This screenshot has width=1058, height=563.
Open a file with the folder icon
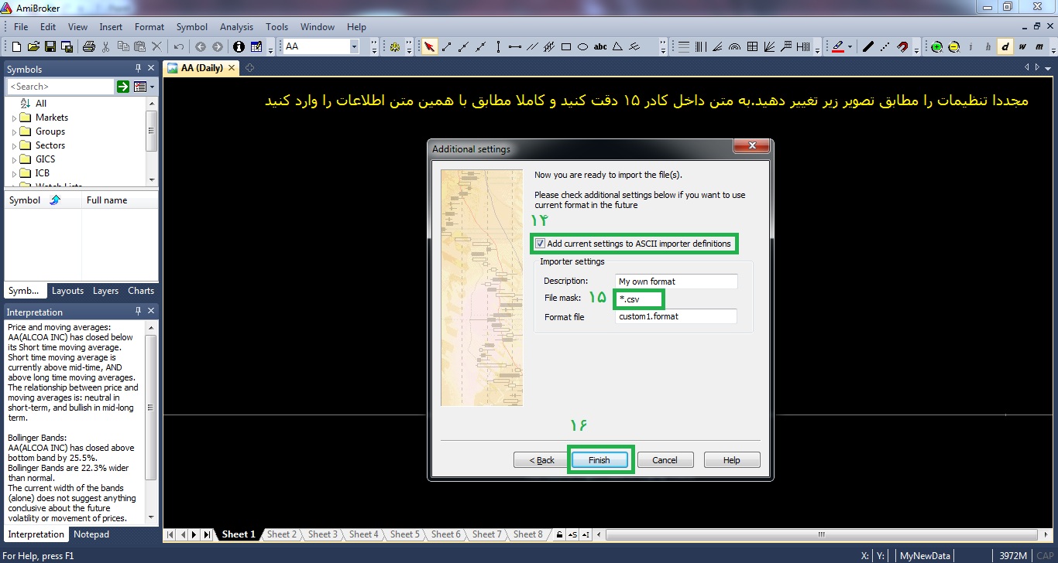point(33,47)
